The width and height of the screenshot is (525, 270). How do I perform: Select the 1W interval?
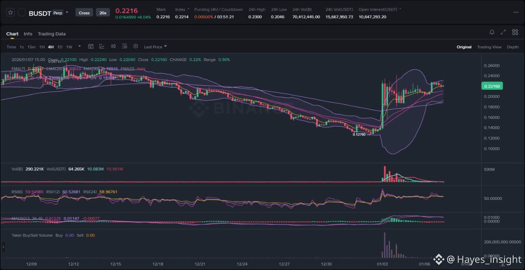pyautogui.click(x=69, y=47)
